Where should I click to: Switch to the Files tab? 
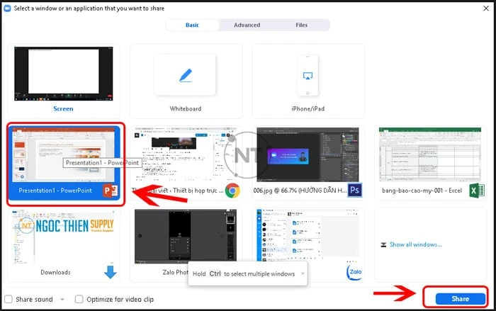301,25
